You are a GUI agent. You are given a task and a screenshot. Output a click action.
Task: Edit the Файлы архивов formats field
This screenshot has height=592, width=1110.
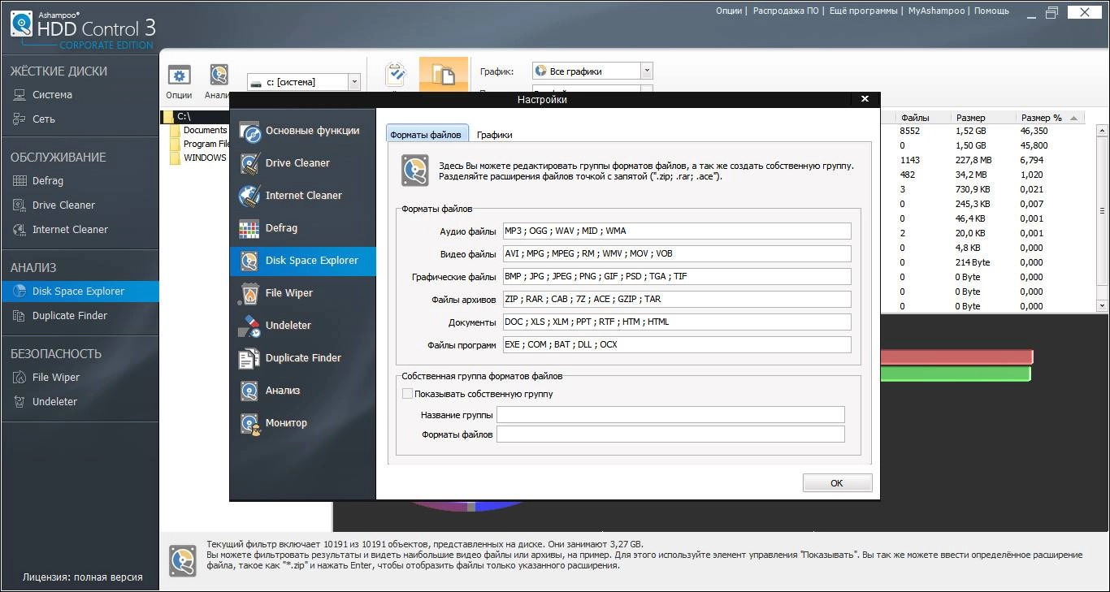pos(677,300)
